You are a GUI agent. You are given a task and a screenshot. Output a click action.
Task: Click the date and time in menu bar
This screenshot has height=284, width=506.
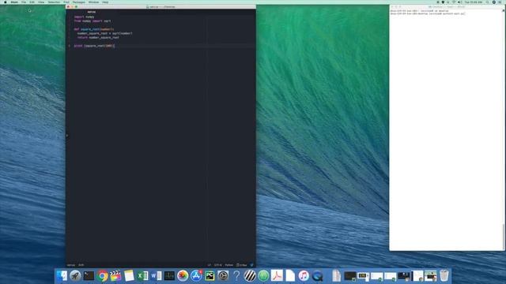(x=474, y=2)
